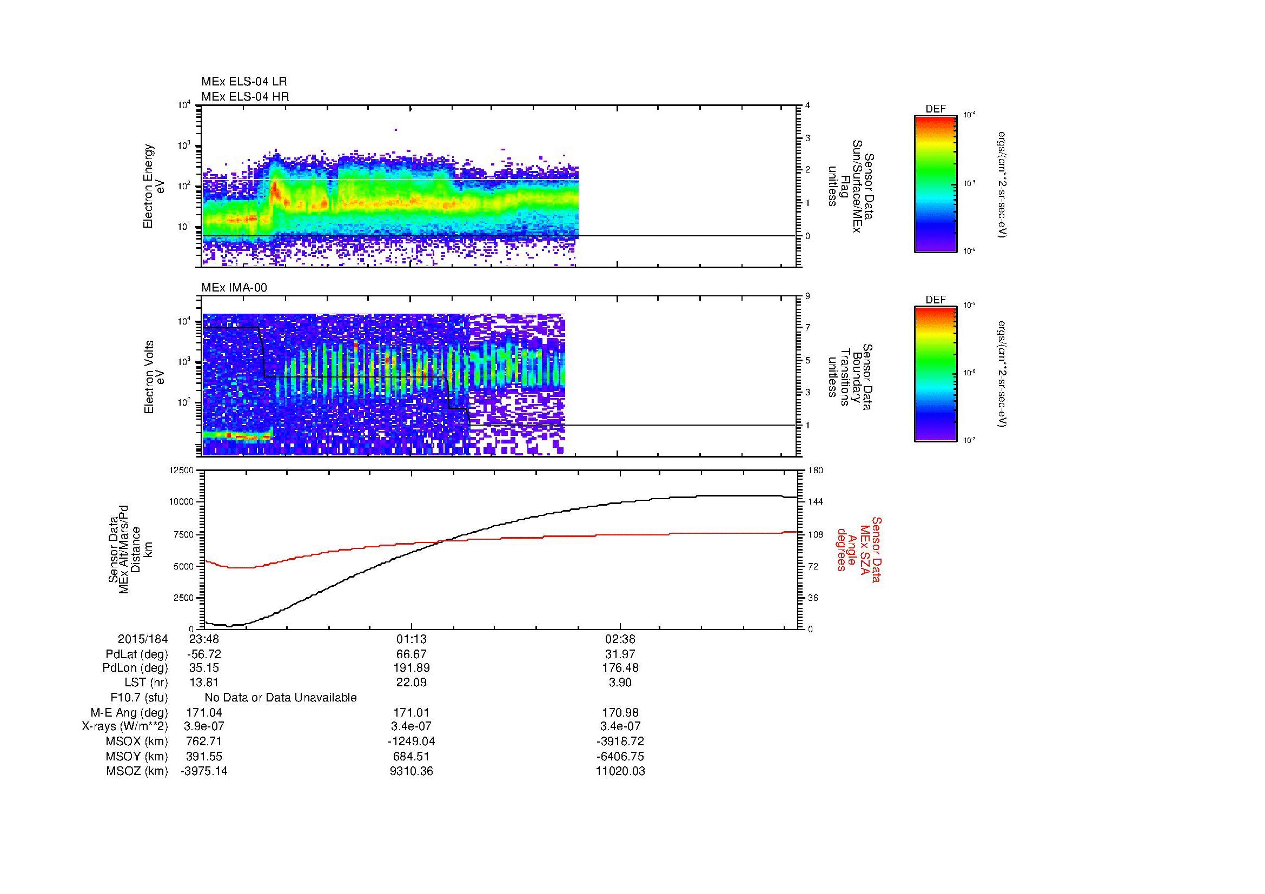Click the 'MSOX (km)' row label

point(137,741)
